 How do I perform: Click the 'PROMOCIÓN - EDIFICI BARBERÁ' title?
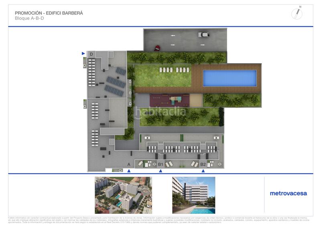pyautogui.click(x=49, y=13)
